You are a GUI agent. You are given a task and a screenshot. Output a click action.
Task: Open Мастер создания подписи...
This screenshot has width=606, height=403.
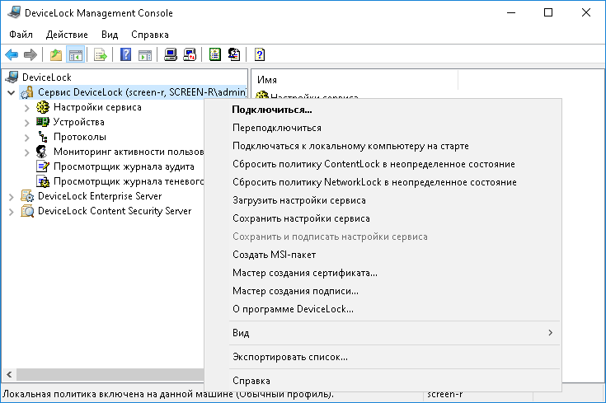[383, 292]
